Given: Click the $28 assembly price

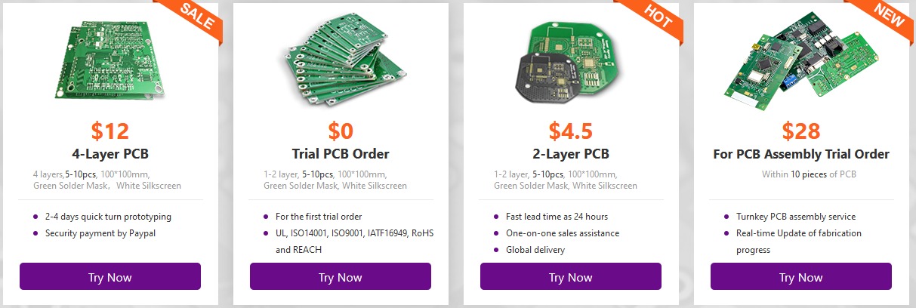Looking at the screenshot, I should pos(801,131).
